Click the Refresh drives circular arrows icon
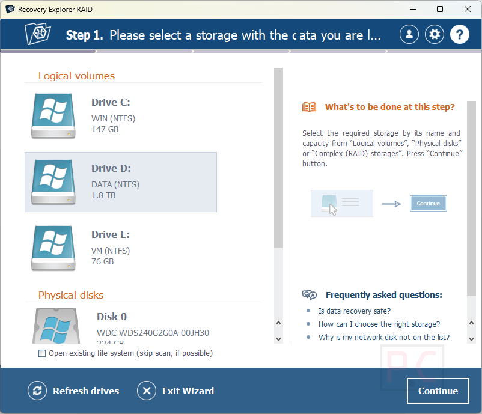 (37, 391)
